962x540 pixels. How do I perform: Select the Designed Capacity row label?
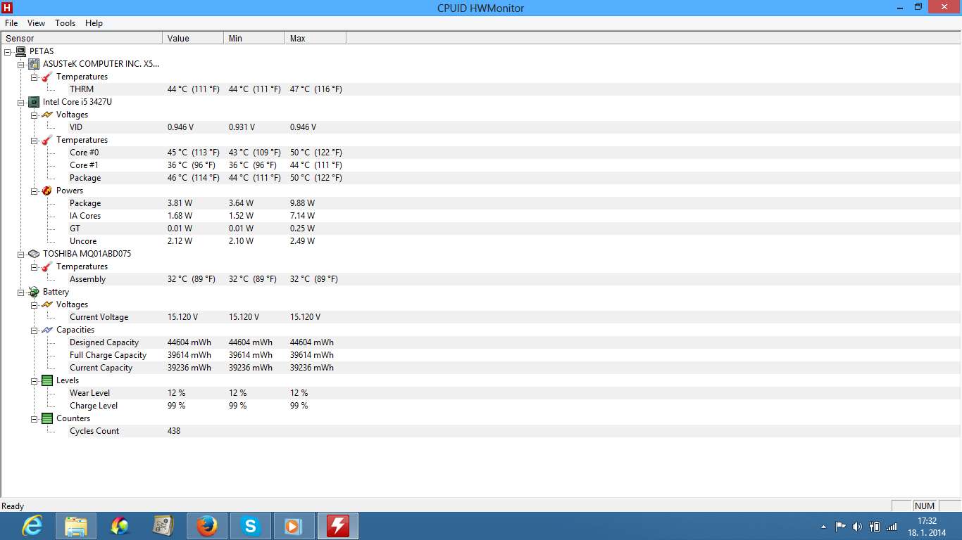[104, 342]
